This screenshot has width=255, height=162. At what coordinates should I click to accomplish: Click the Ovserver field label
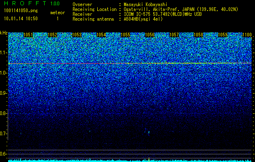pos(82,4)
